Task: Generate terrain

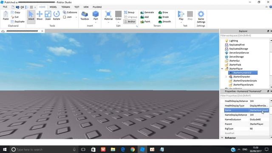Action: (x=147, y=12)
